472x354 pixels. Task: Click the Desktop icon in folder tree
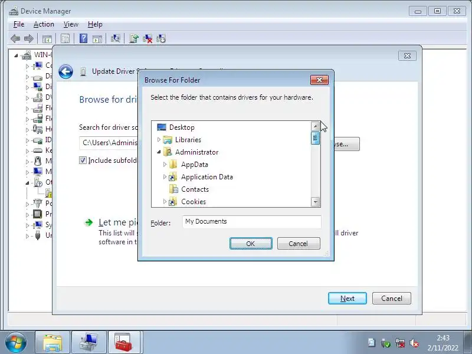[162, 127]
